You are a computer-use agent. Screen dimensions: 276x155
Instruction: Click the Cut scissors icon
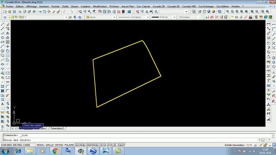(40, 12)
